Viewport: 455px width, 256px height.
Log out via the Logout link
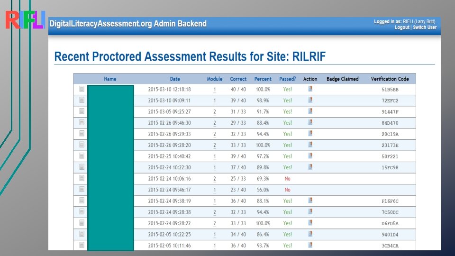pos(402,27)
